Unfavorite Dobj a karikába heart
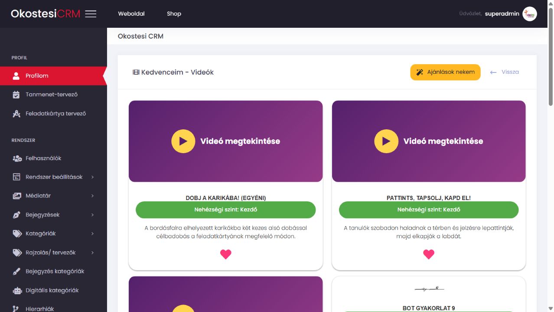 225,254
